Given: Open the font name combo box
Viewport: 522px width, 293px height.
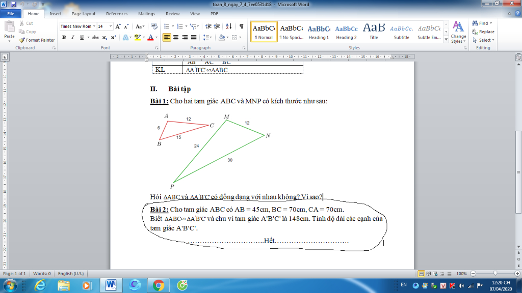Looking at the screenshot, I should 78,26.
